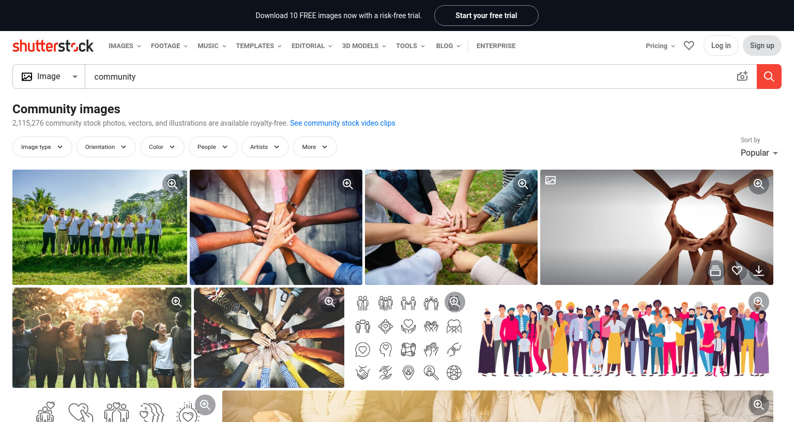Click the search-by-image camera icon
The width and height of the screenshot is (794, 422).
(x=742, y=77)
